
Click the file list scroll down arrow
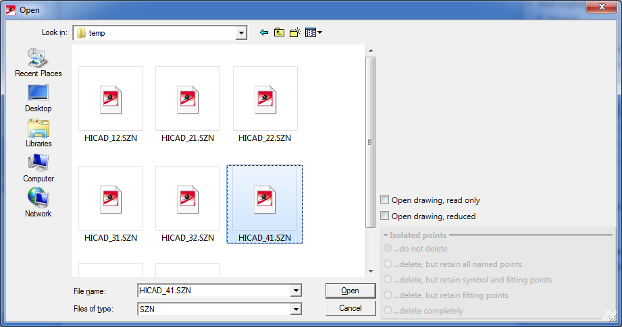coord(371,272)
